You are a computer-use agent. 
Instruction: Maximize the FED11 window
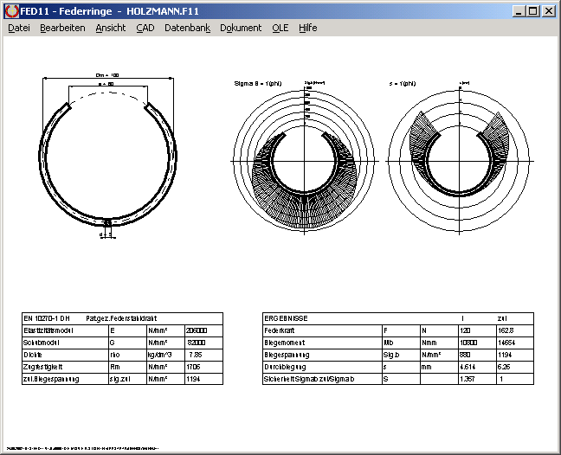click(532, 11)
